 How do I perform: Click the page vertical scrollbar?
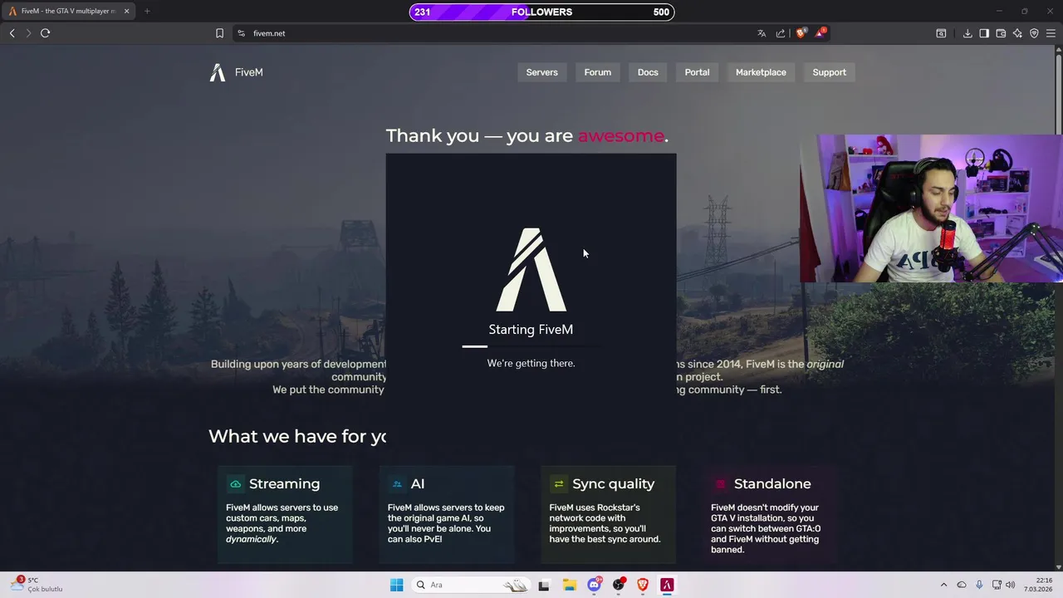[1059, 307]
